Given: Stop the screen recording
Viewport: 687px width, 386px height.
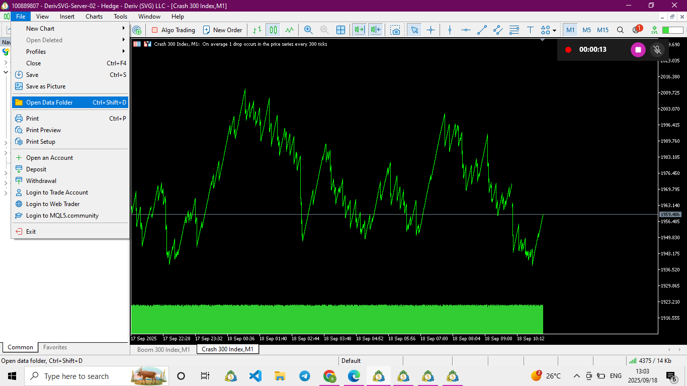Looking at the screenshot, I should click(638, 50).
